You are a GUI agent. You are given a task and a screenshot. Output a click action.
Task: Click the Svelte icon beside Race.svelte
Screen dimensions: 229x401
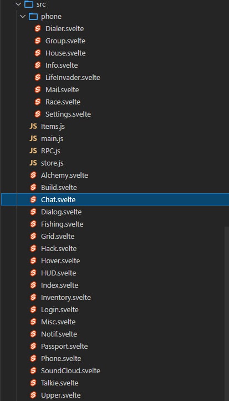[x=38, y=102]
